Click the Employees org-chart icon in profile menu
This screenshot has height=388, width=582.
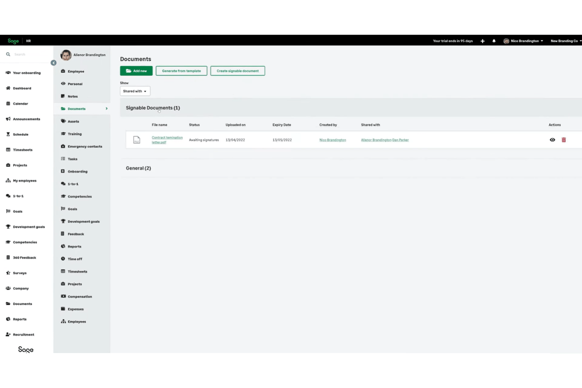click(63, 322)
